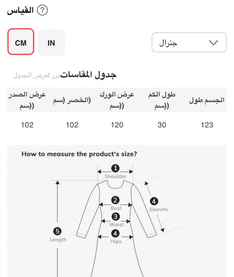Click the dropdown chevron arrow
The width and height of the screenshot is (234, 277).
tap(213, 43)
